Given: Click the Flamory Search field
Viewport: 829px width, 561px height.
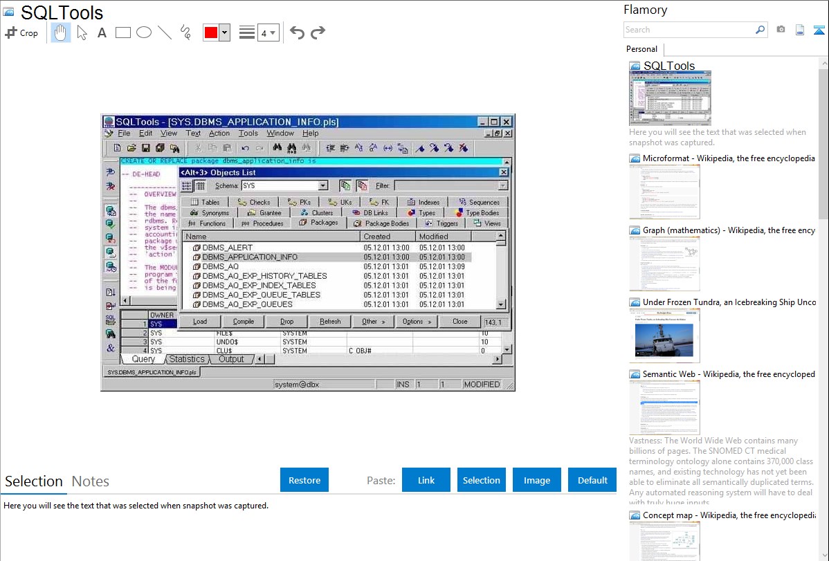Looking at the screenshot, I should [x=689, y=30].
